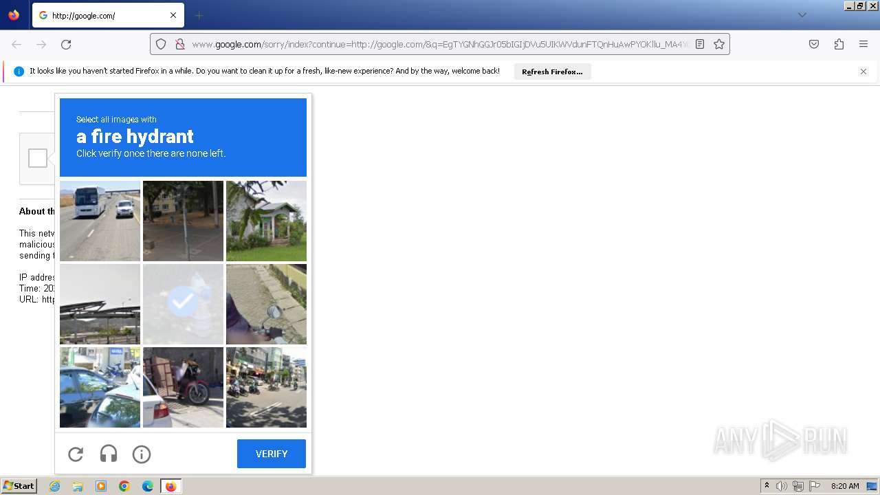Launch Microsoft Edge from taskbar
The image size is (880, 495).
tap(148, 486)
